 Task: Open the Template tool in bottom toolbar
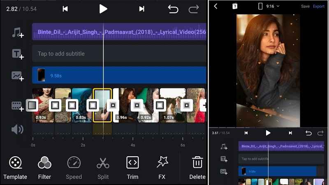[x=15, y=168]
